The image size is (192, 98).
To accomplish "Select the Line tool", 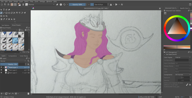I will pyautogui.click(x=4, y=13).
